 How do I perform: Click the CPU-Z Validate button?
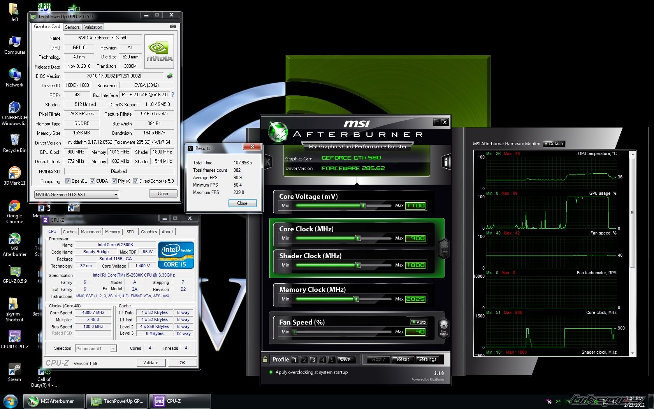coord(151,363)
